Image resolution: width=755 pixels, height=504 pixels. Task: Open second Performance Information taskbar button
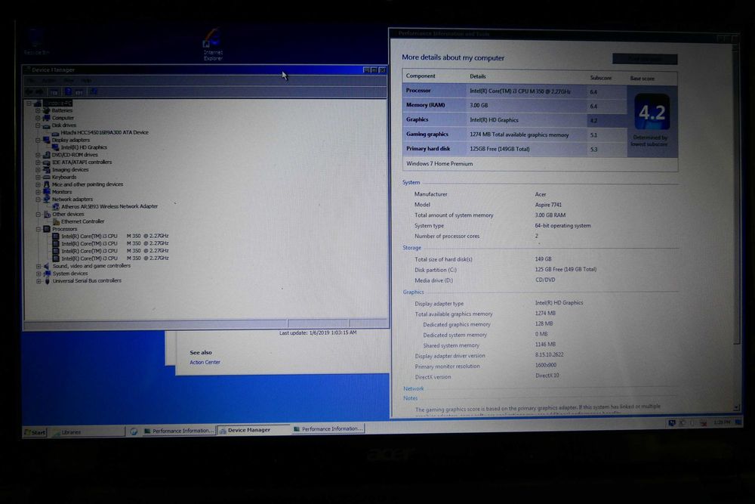point(328,429)
